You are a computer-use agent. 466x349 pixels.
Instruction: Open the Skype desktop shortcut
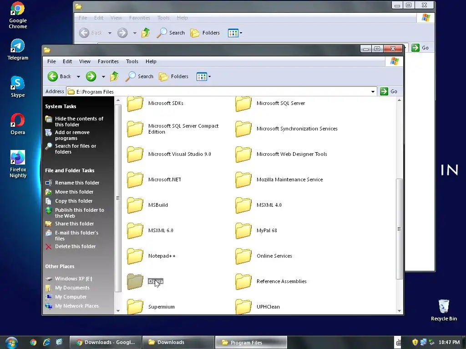(18, 87)
